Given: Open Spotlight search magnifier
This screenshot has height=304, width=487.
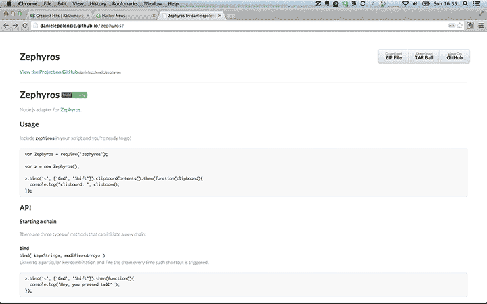Looking at the screenshot, I should click(465, 4).
